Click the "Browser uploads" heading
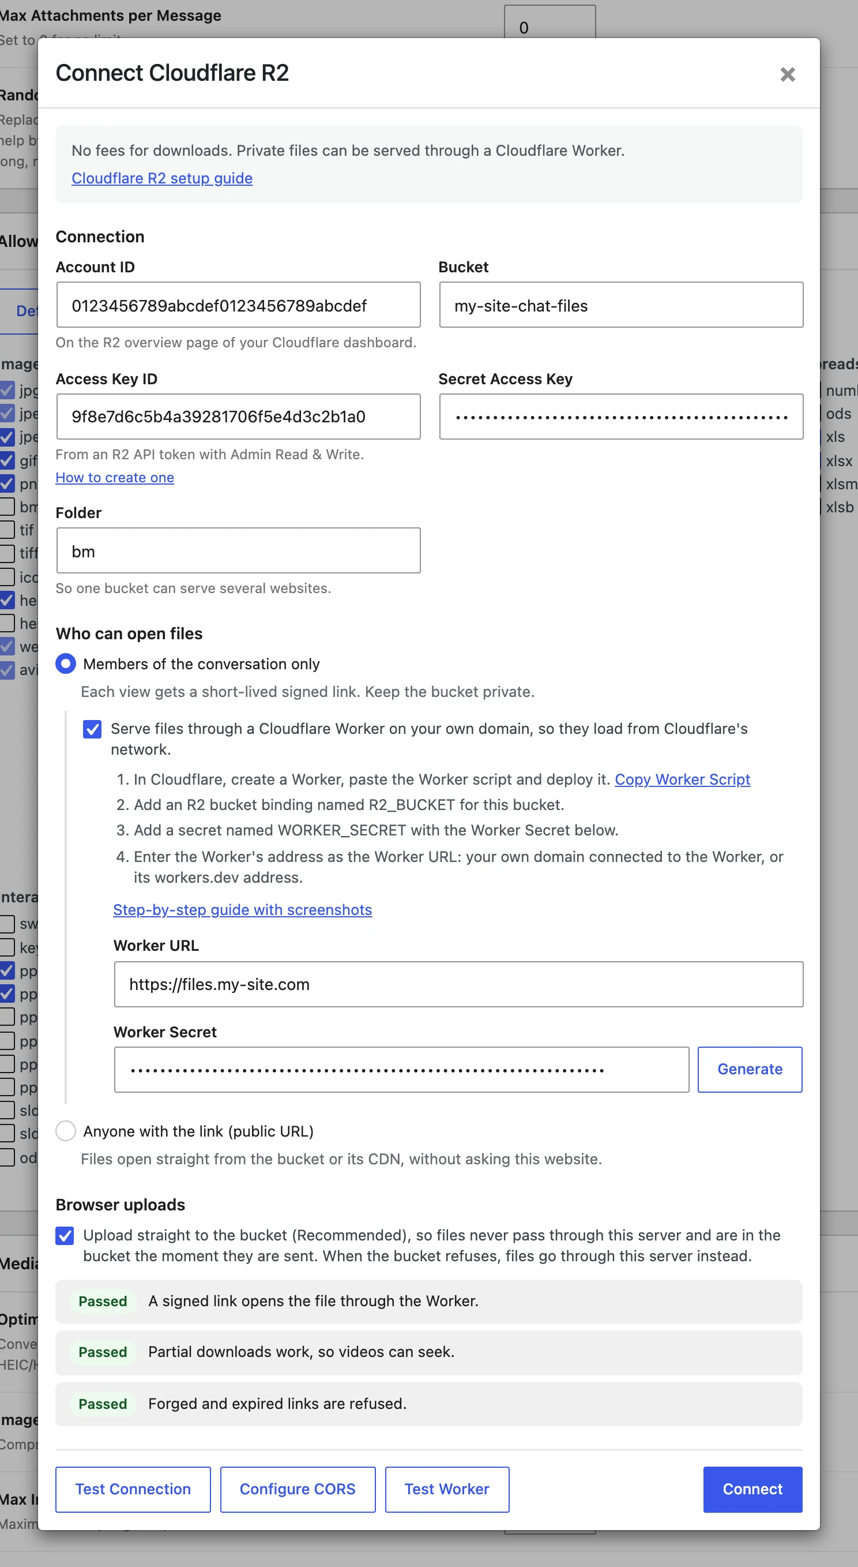This screenshot has width=858, height=1567. [121, 1205]
